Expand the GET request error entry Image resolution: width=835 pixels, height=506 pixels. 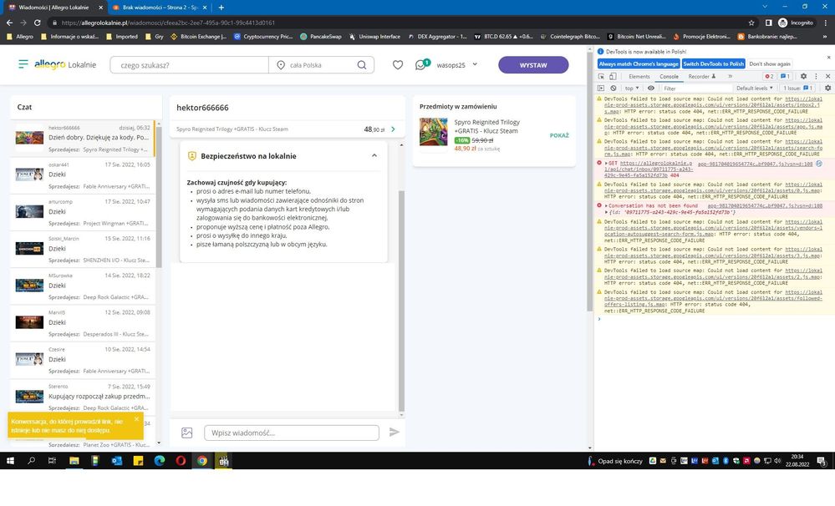point(606,164)
